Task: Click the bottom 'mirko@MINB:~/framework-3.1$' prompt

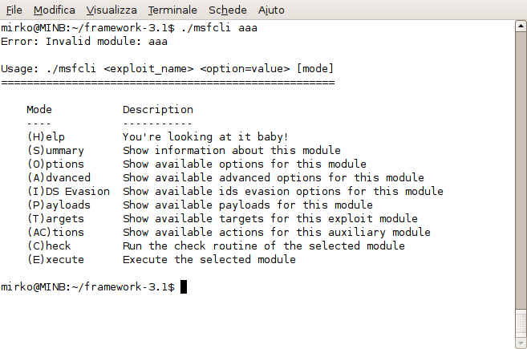Action: 87,286
